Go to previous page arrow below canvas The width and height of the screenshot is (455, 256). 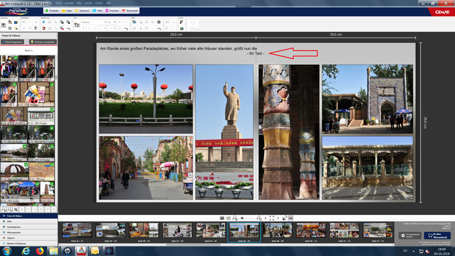click(x=265, y=218)
